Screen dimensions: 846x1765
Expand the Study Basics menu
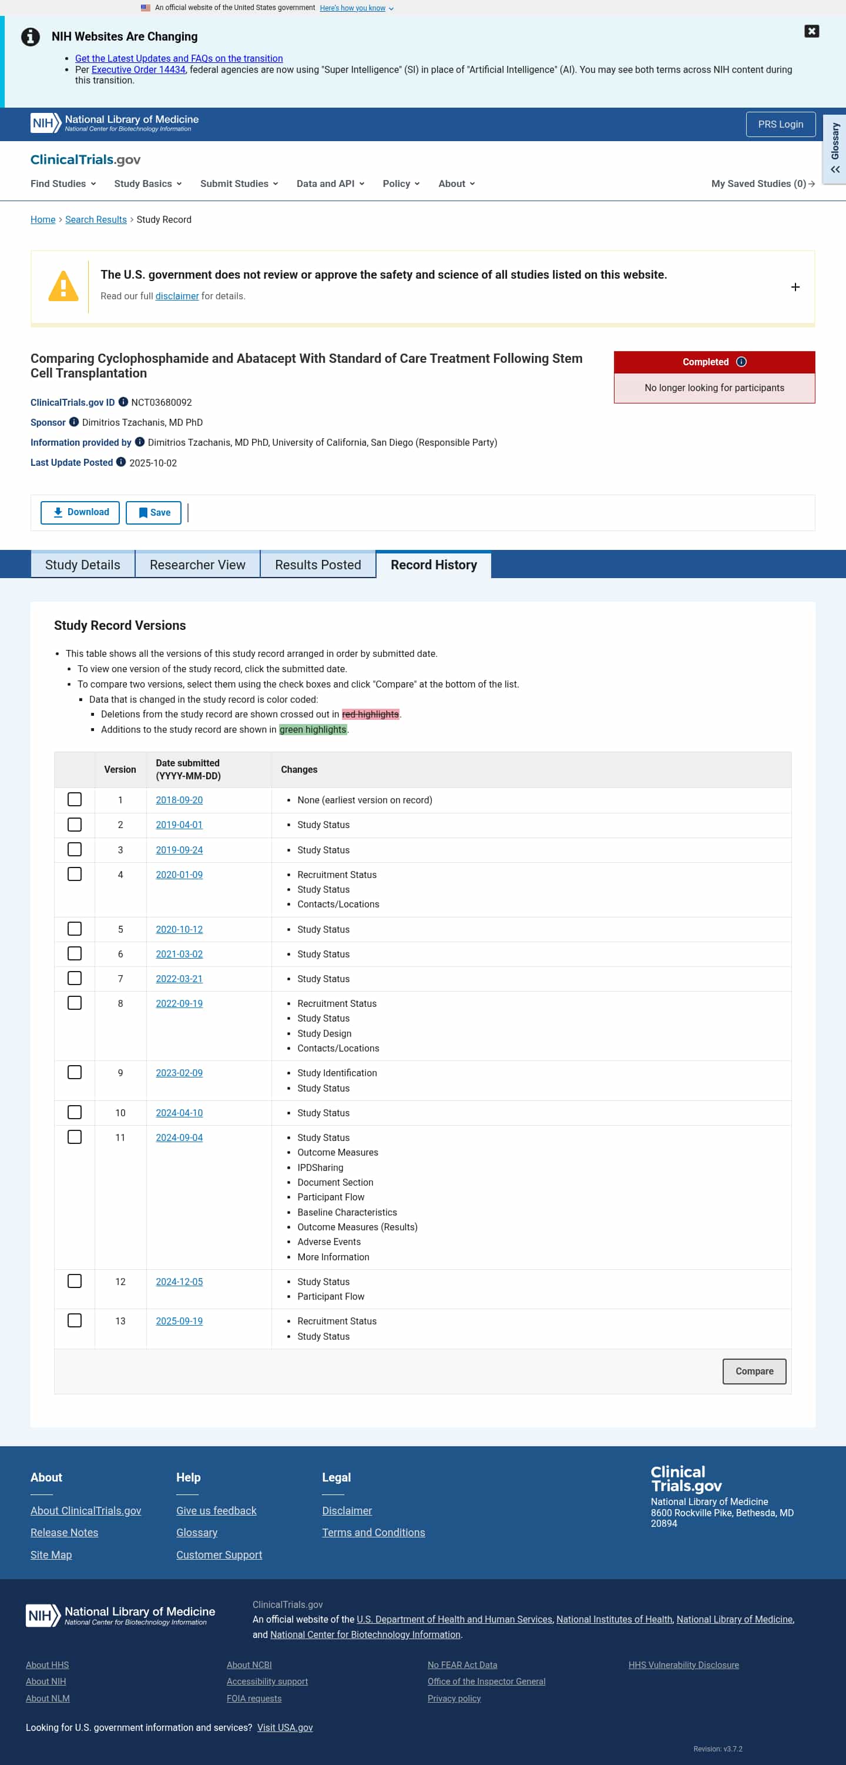(x=148, y=183)
